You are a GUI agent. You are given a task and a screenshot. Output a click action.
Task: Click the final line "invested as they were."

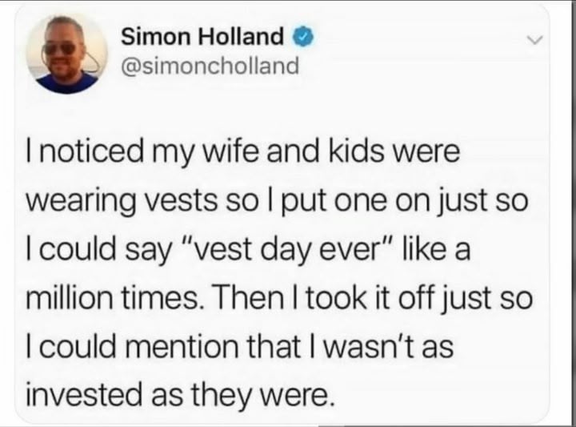[180, 395]
